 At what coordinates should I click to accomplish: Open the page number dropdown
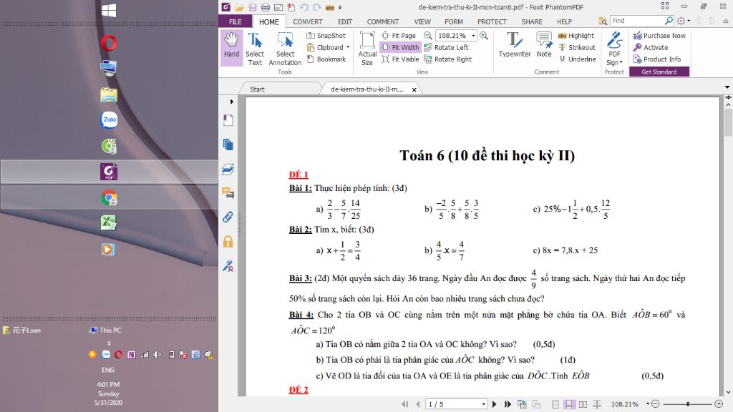click(x=483, y=404)
